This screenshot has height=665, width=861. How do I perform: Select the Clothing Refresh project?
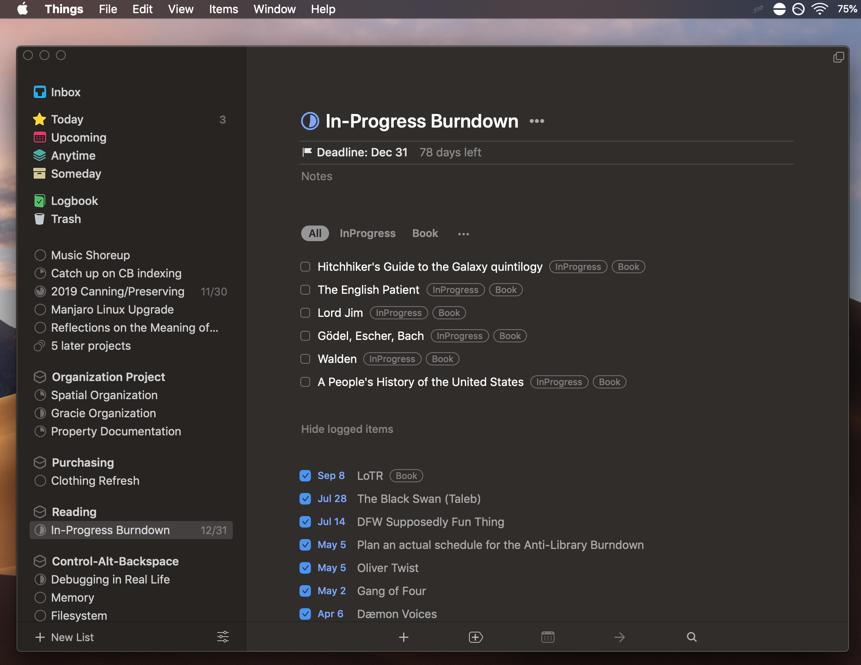(131, 481)
